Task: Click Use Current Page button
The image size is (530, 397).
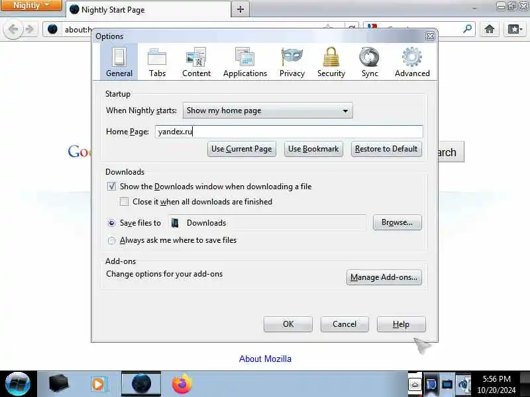Action: 242,149
